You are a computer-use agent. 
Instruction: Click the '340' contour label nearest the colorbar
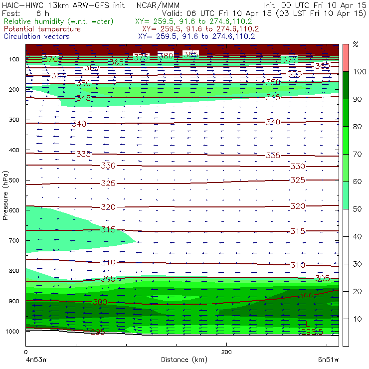[273, 122]
